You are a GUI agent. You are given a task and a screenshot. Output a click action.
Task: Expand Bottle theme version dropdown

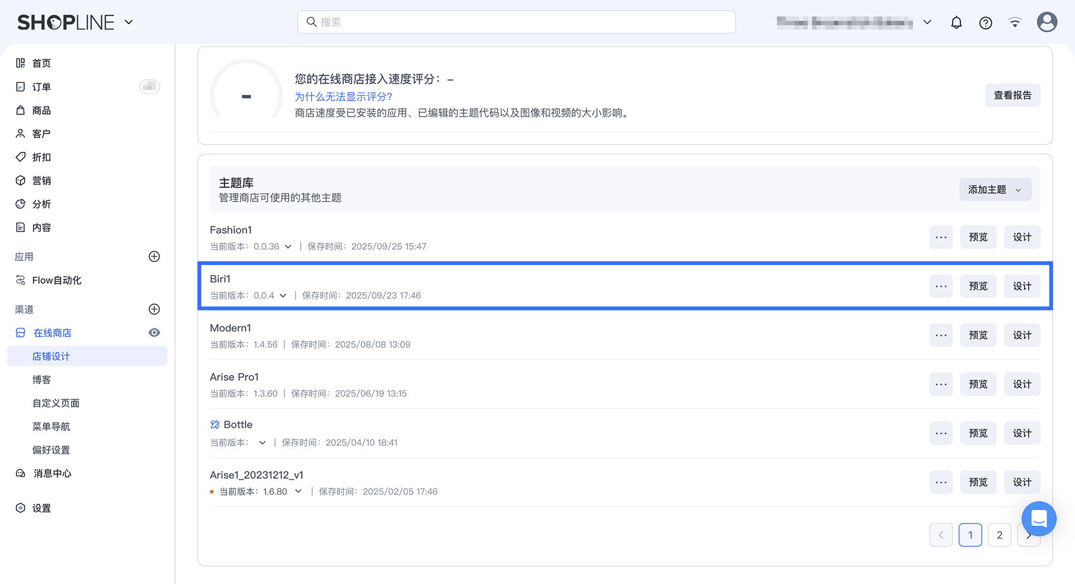262,443
